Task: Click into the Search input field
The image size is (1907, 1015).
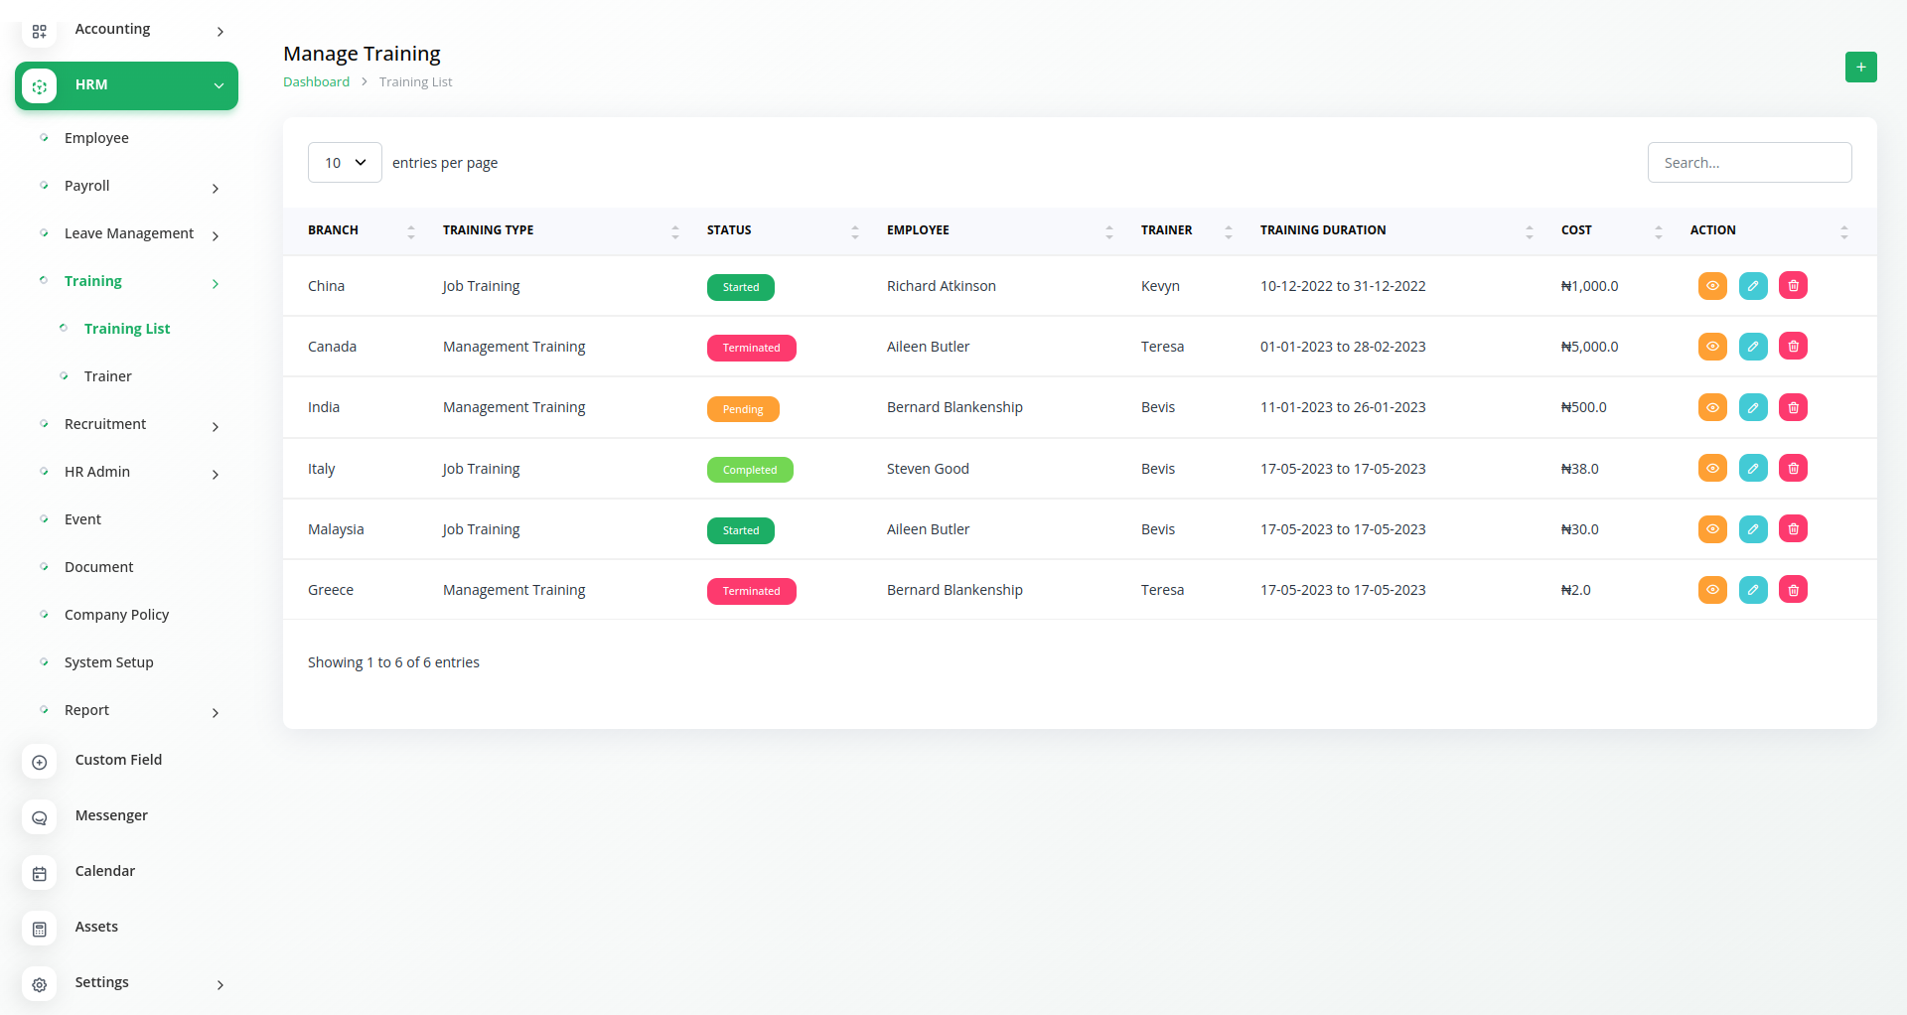Action: tap(1749, 163)
